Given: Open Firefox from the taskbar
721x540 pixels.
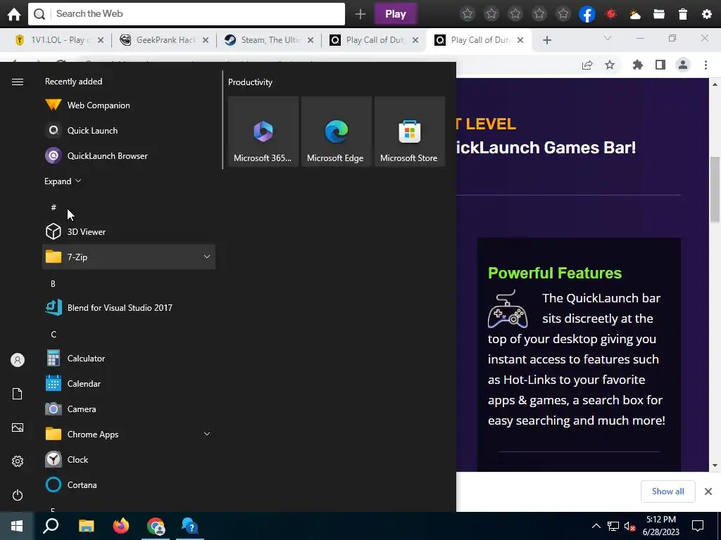Looking at the screenshot, I should [121, 526].
